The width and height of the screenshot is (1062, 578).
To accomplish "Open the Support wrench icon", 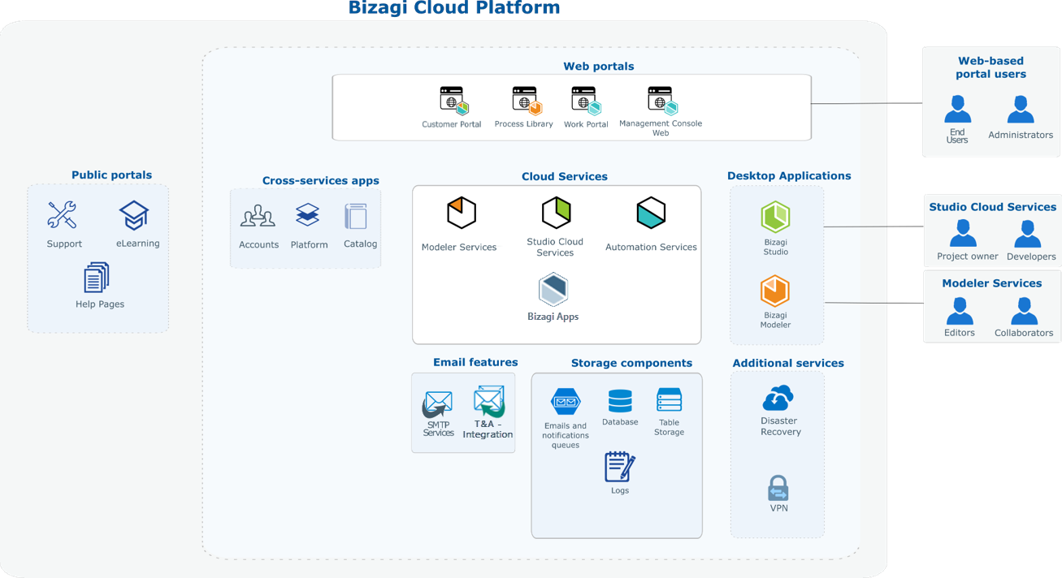I will click(63, 216).
